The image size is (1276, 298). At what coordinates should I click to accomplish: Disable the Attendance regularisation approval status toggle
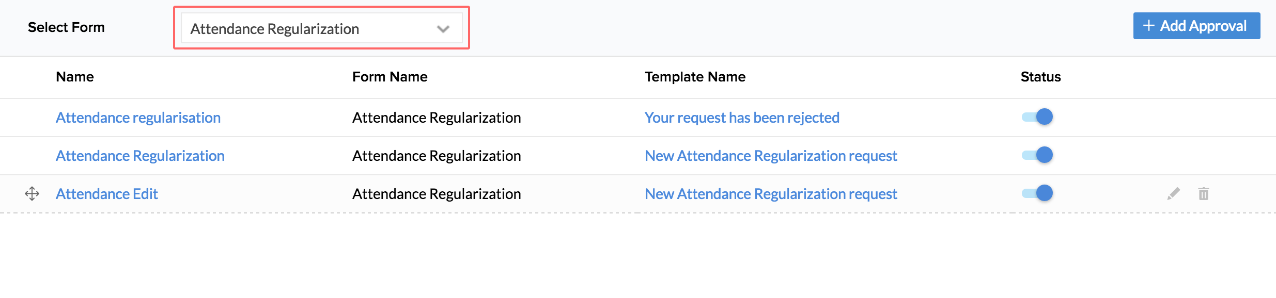1037,117
